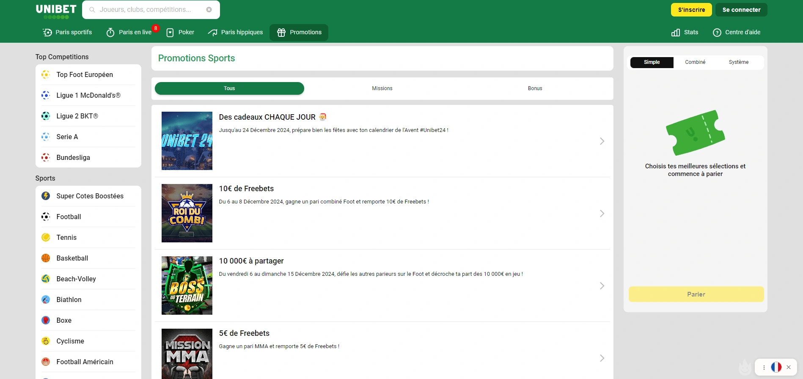Click the Se connecter button
The height and width of the screenshot is (379, 803).
click(x=741, y=10)
